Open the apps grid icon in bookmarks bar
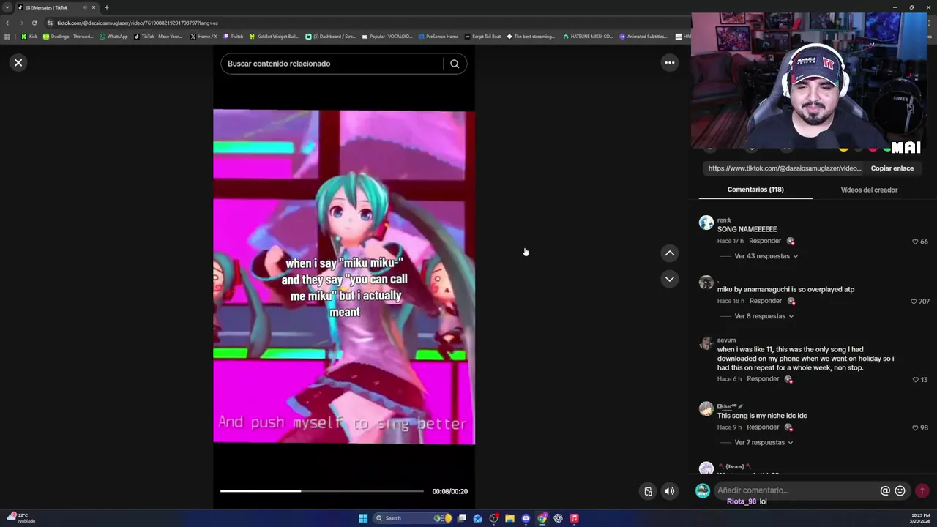Screen dimensions: 937x527 tap(7, 37)
